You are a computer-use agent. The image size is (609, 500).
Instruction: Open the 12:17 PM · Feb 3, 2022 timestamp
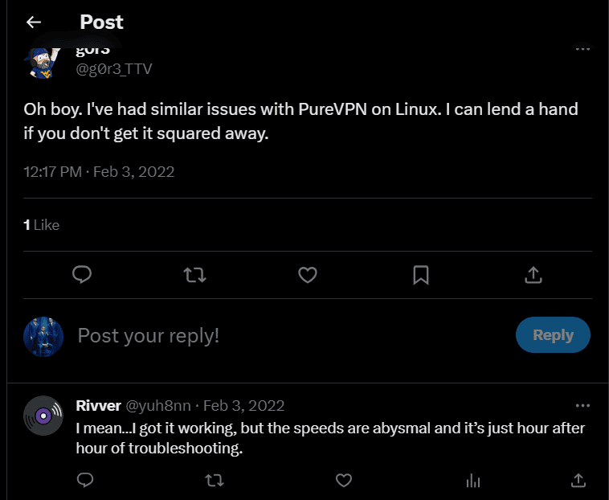pos(99,171)
